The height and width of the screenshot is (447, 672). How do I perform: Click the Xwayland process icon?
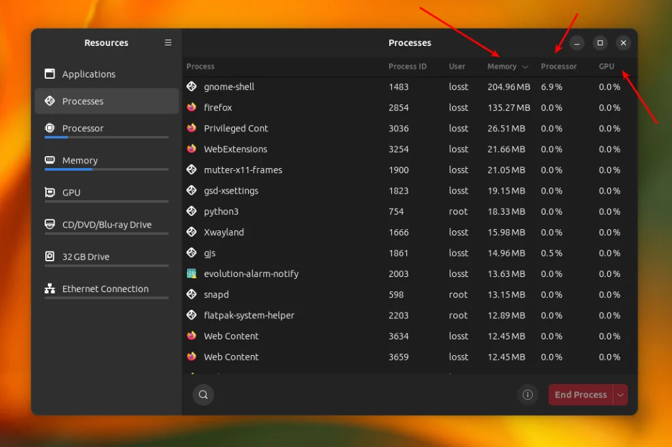[x=192, y=232]
